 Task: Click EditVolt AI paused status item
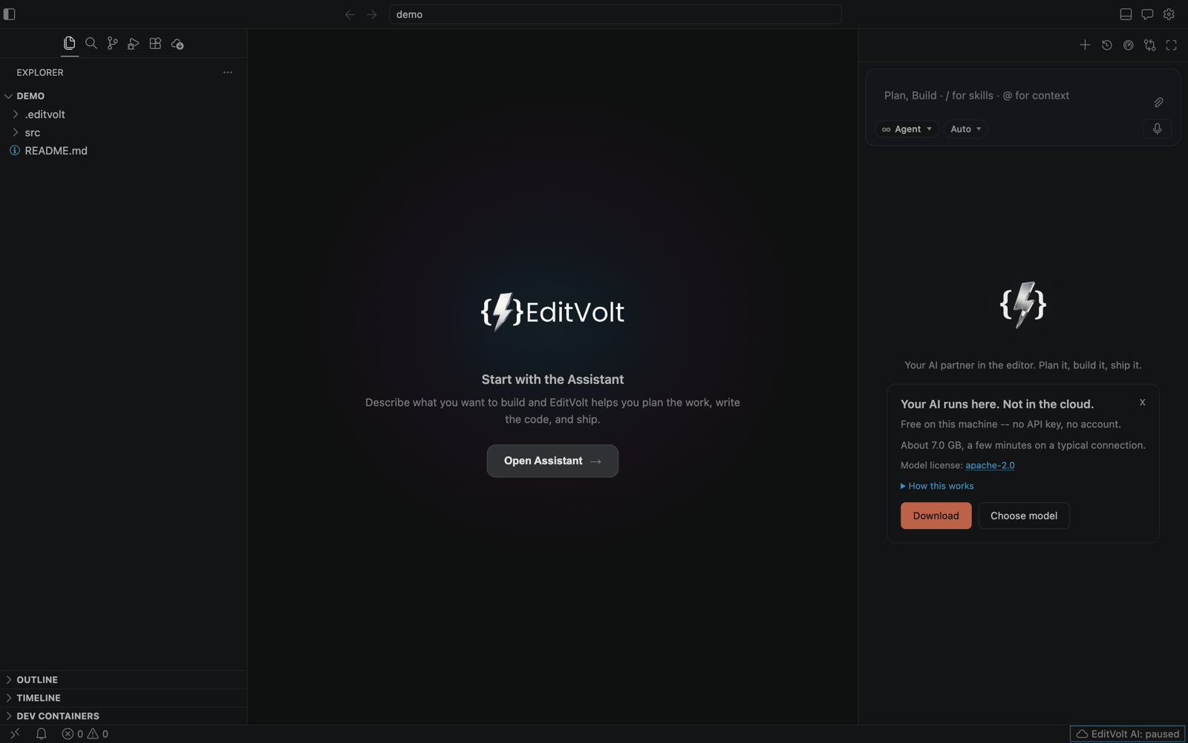click(1127, 733)
